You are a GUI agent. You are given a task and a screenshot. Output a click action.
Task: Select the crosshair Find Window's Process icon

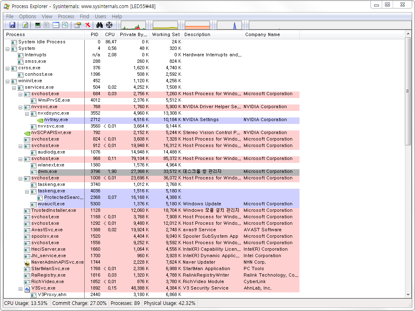[109, 25]
